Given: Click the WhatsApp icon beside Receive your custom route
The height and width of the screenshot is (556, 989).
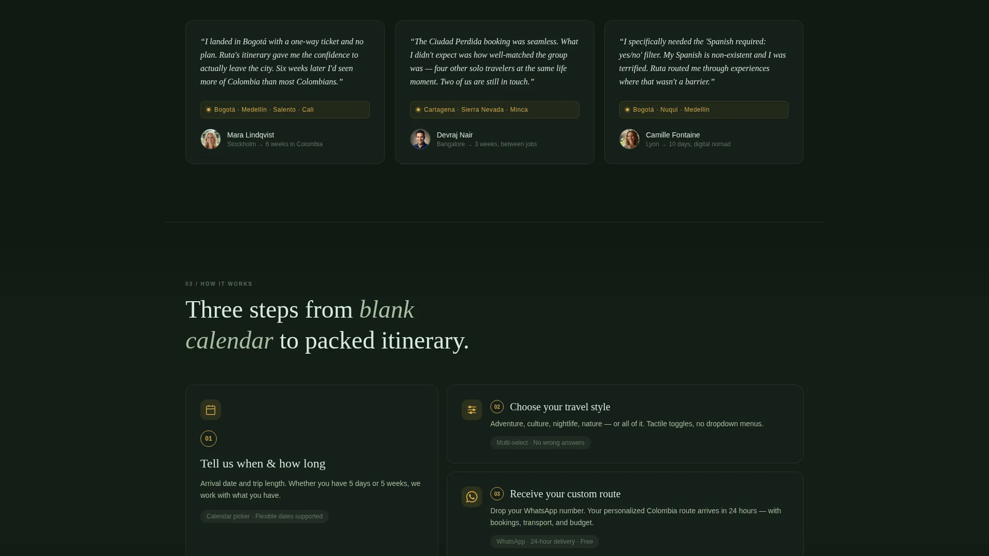Looking at the screenshot, I should (x=472, y=497).
